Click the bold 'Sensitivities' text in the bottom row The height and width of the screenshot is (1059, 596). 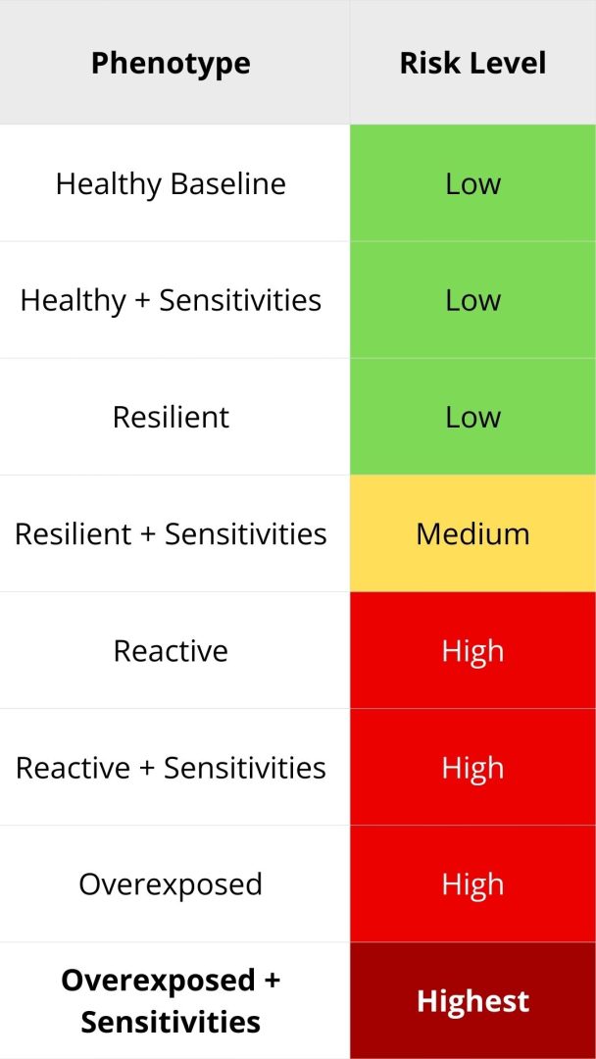click(x=171, y=1022)
